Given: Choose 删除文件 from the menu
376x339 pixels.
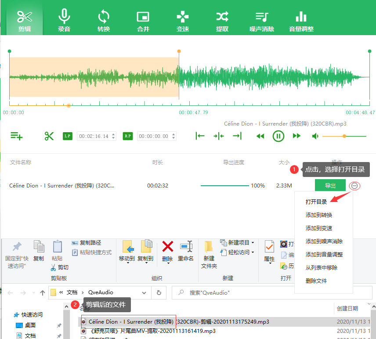Looking at the screenshot, I should [x=316, y=281].
